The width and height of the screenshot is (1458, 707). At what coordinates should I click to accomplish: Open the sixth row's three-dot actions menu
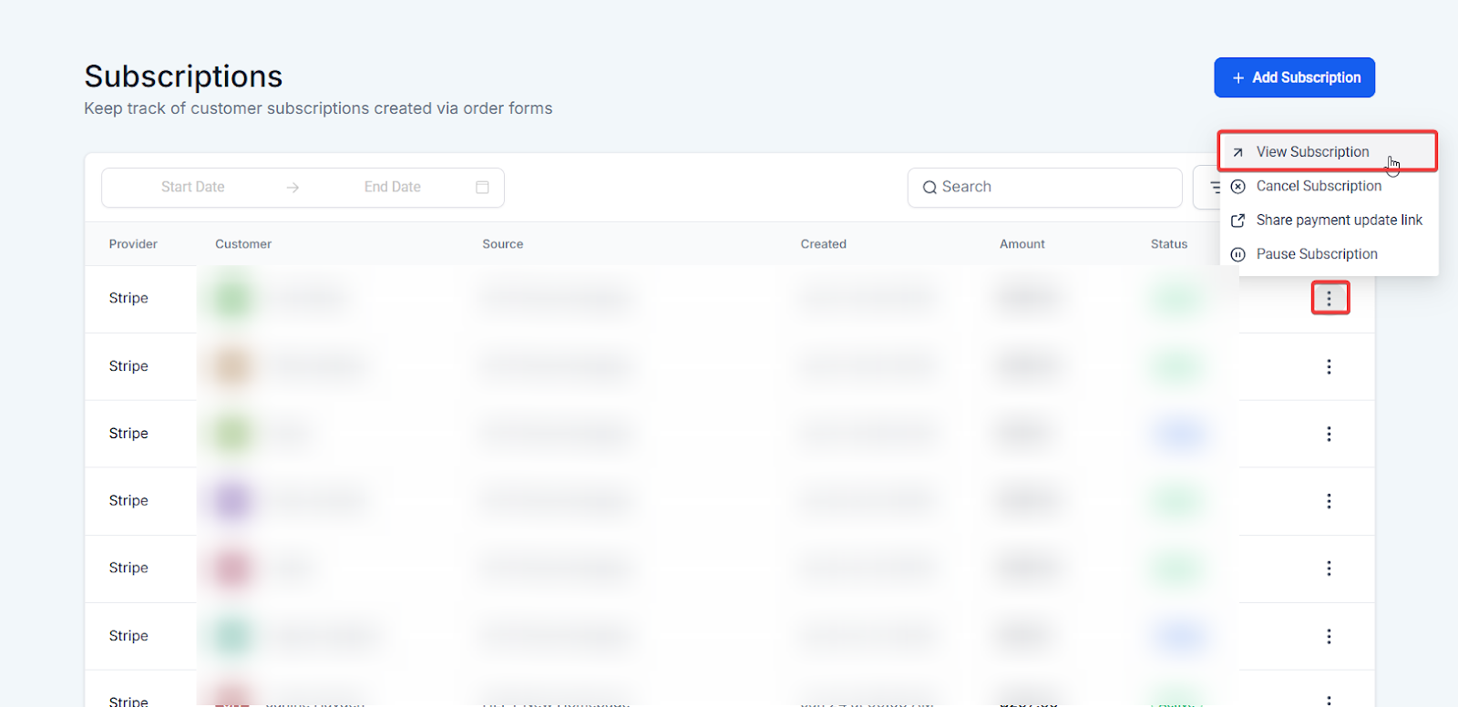(1329, 636)
